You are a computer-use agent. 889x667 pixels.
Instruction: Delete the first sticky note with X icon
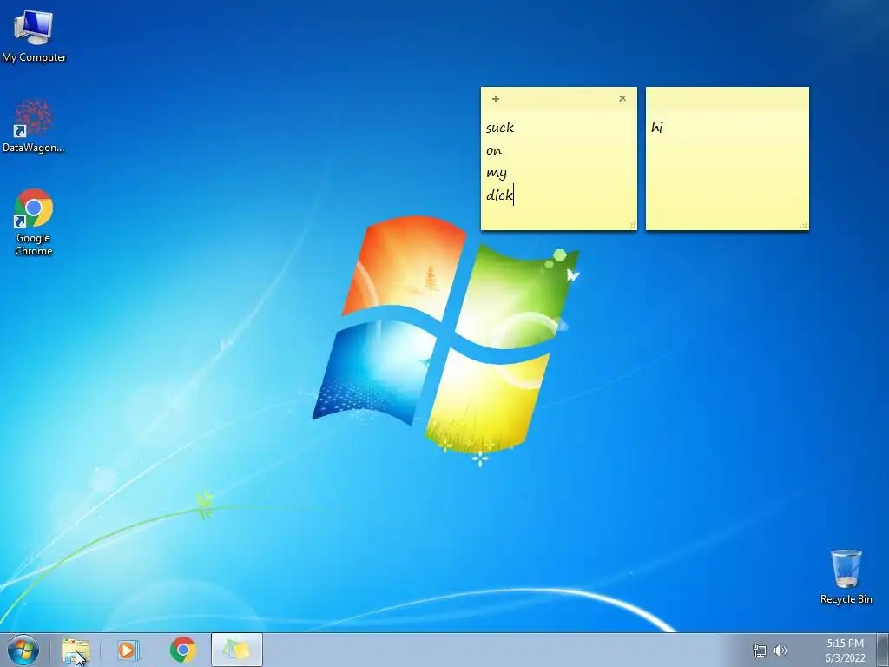point(622,99)
